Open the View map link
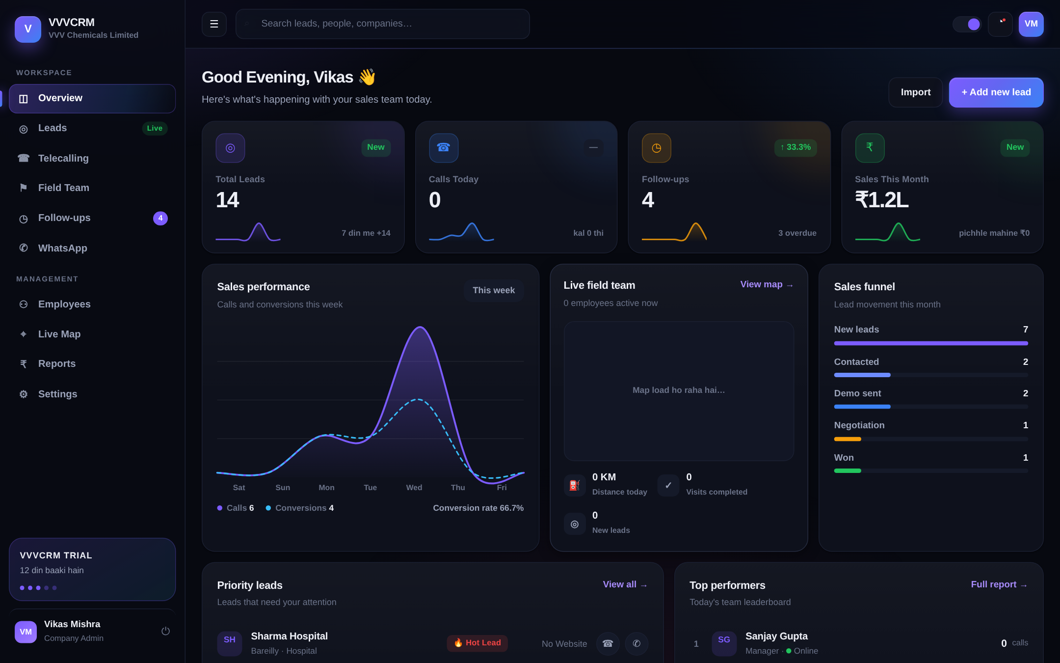The height and width of the screenshot is (663, 1060). [767, 284]
